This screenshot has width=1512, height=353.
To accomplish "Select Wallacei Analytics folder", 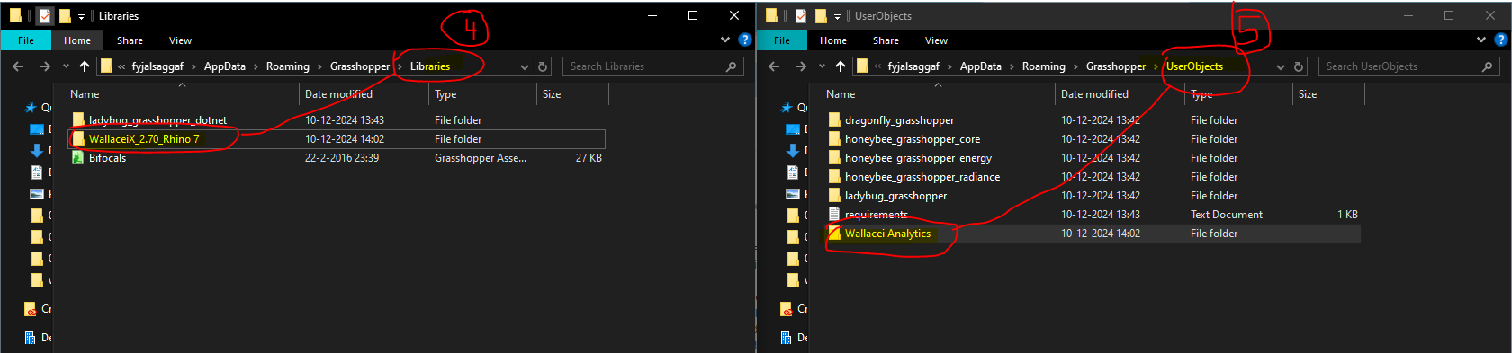I will 1093,234.
